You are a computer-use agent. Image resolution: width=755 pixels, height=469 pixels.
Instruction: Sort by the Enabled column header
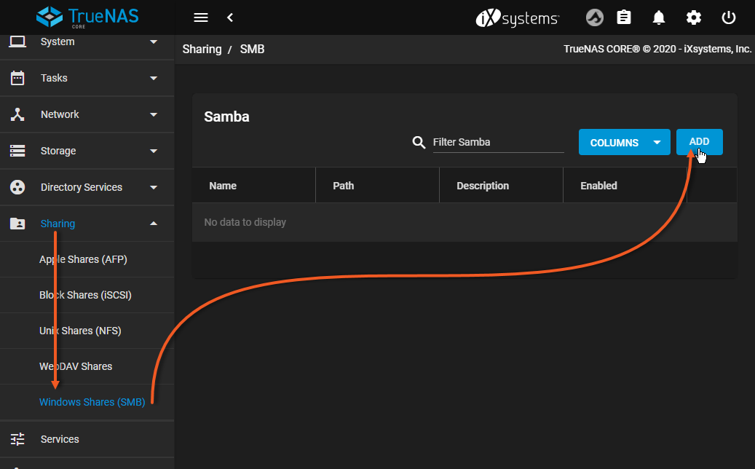pyautogui.click(x=598, y=186)
